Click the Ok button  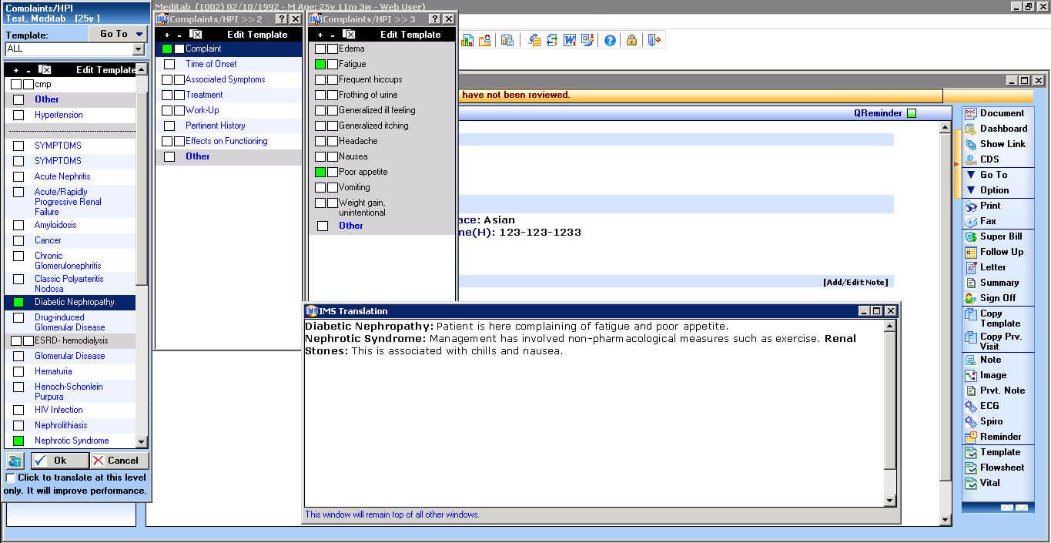click(59, 461)
